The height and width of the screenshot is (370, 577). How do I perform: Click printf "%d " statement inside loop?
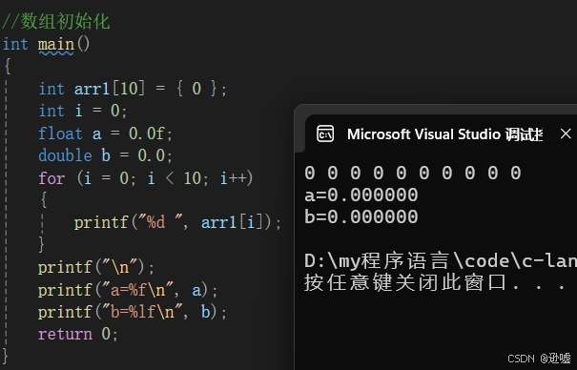coord(177,223)
